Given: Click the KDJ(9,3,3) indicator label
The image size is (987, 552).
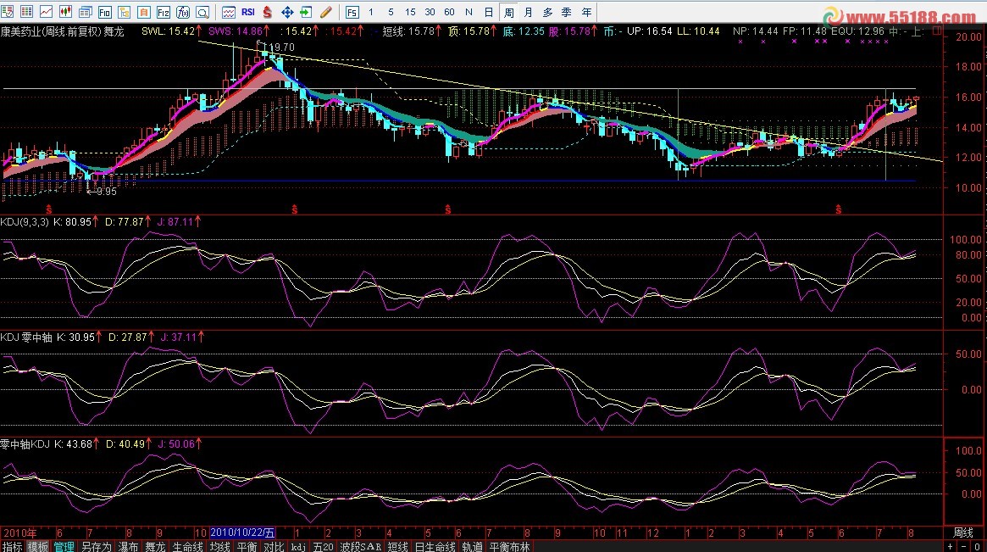Looking at the screenshot, I should pos(25,222).
